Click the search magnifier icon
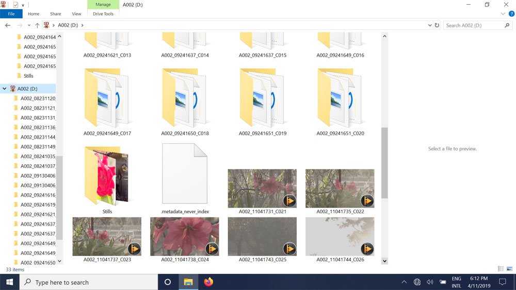The width and height of the screenshot is (516, 290). click(507, 25)
